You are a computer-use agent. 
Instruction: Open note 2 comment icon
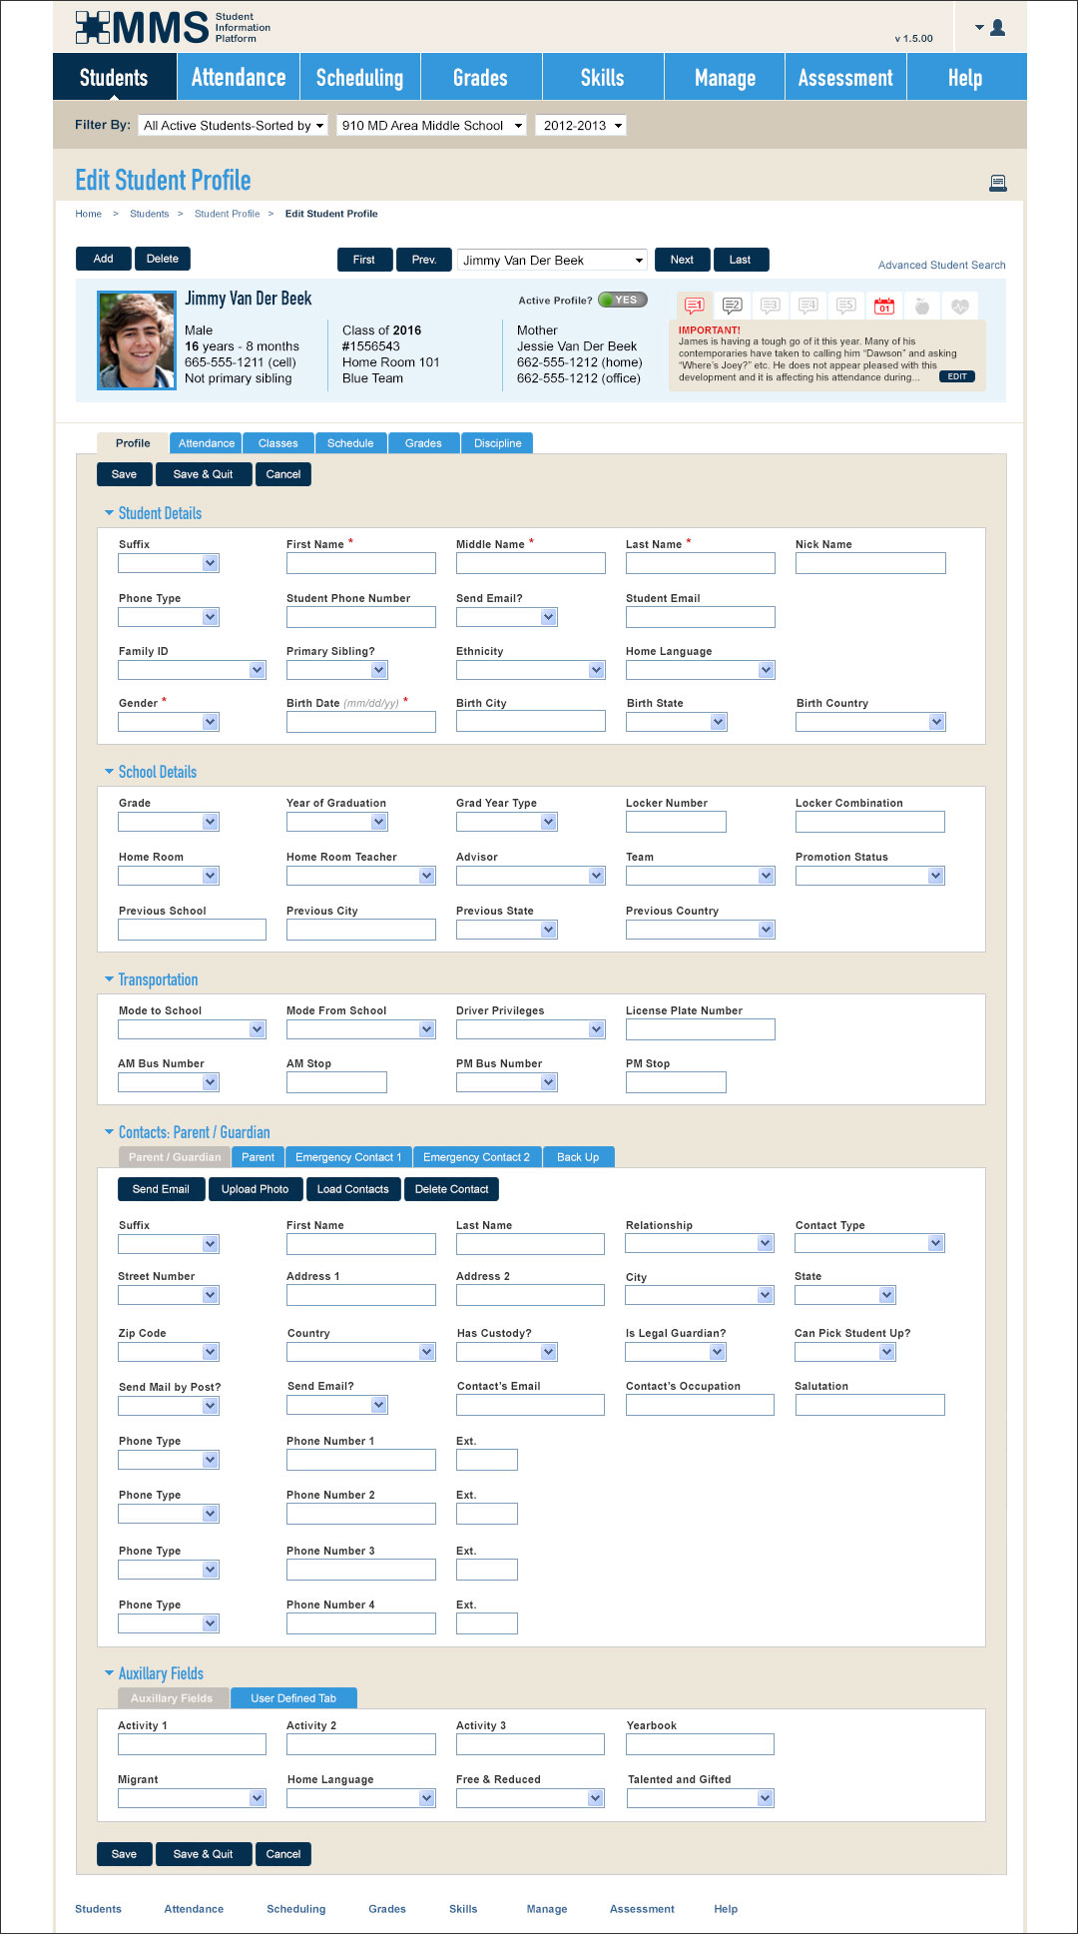[x=733, y=306]
